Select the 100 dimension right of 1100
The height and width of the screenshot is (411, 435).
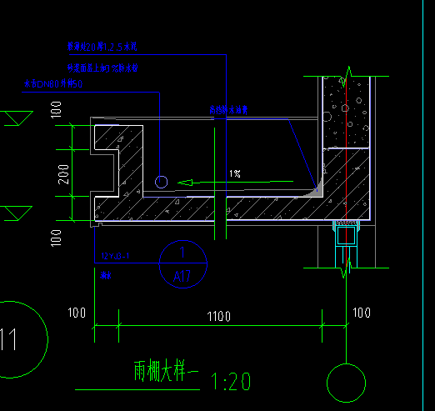362,313
